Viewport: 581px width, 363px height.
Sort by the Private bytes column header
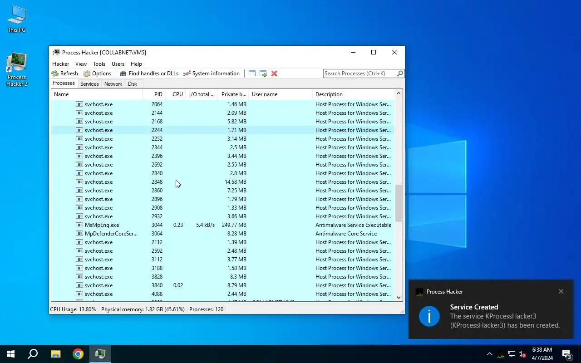pos(233,94)
